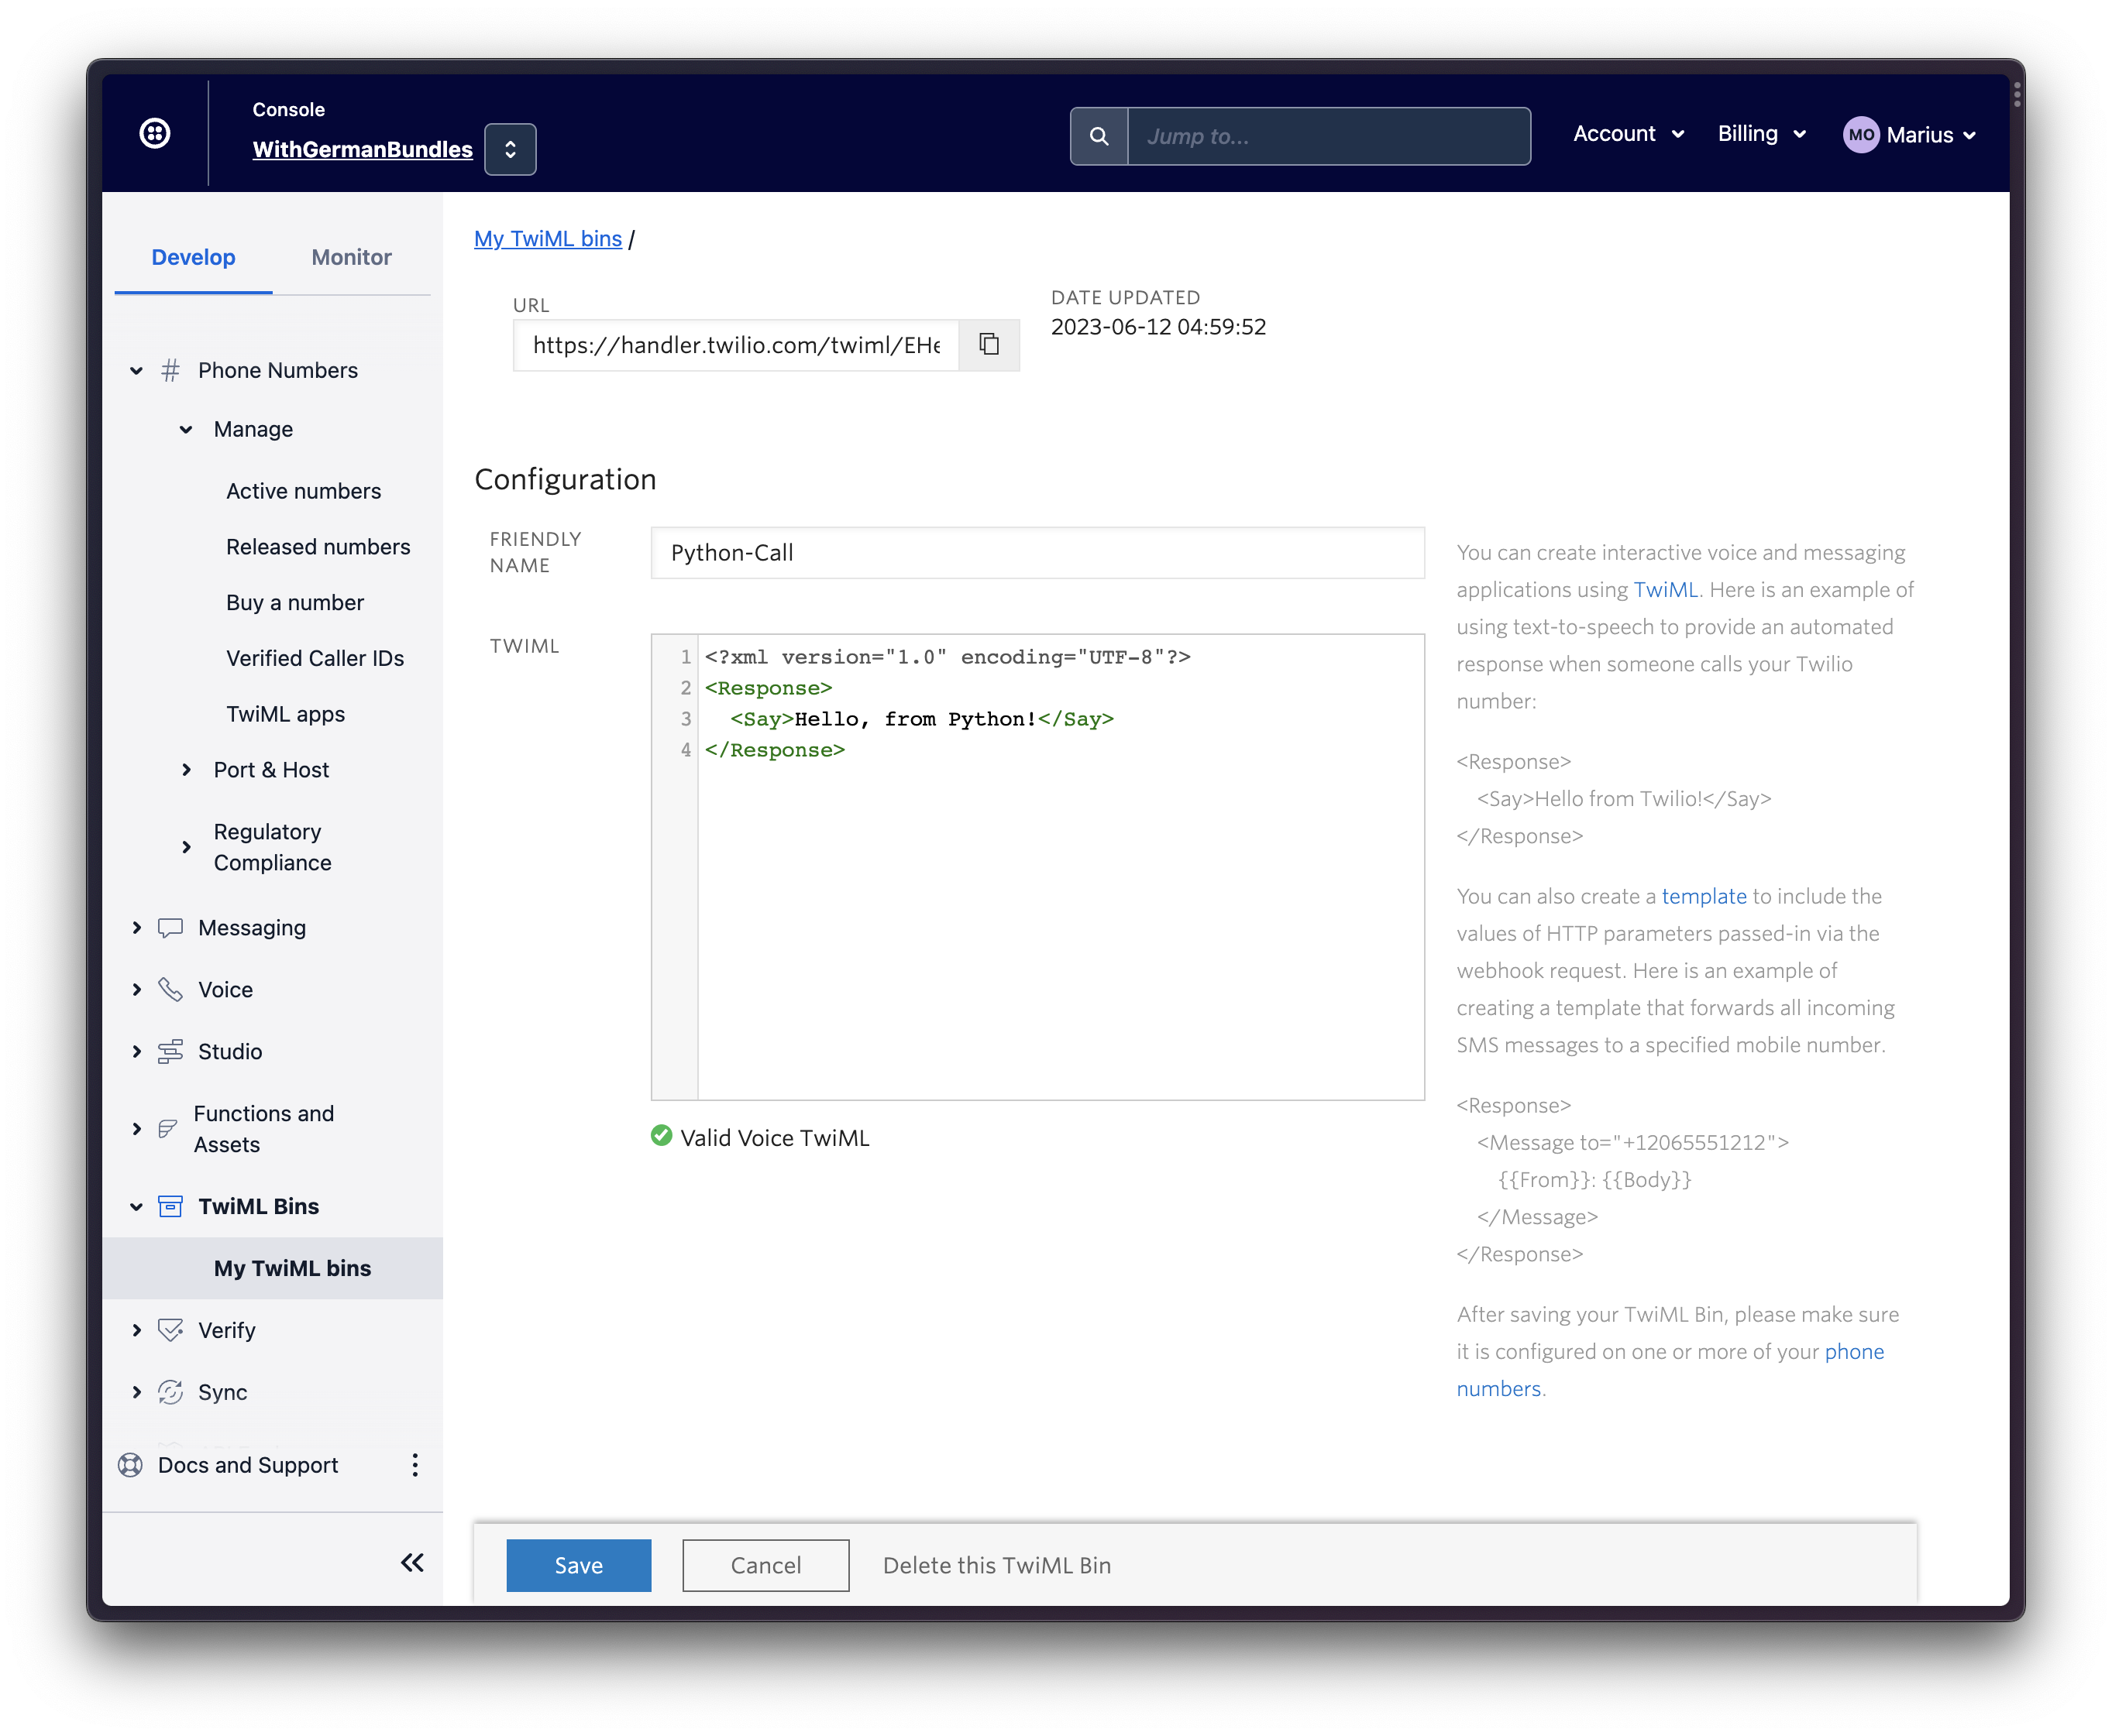The image size is (2112, 1736).
Task: Collapse the Phone Numbers section chevron
Action: [x=137, y=371]
